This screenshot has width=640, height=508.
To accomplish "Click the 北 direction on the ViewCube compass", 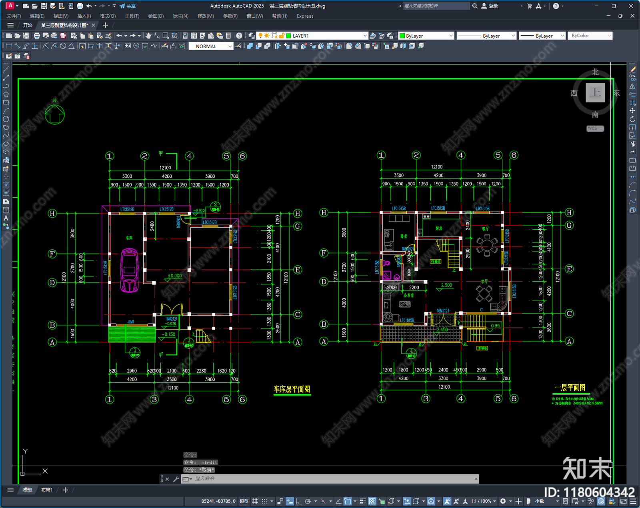I will pyautogui.click(x=595, y=72).
